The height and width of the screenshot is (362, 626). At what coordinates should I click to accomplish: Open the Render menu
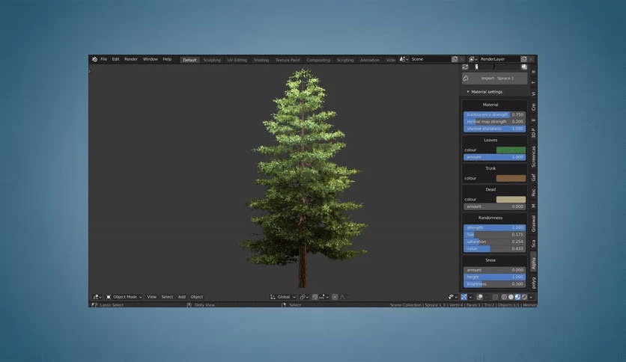coord(131,59)
